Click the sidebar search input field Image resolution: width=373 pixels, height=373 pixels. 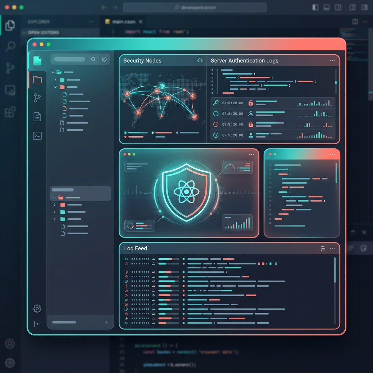(70, 59)
